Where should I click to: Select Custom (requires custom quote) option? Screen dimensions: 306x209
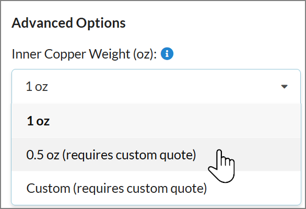[x=156, y=188]
